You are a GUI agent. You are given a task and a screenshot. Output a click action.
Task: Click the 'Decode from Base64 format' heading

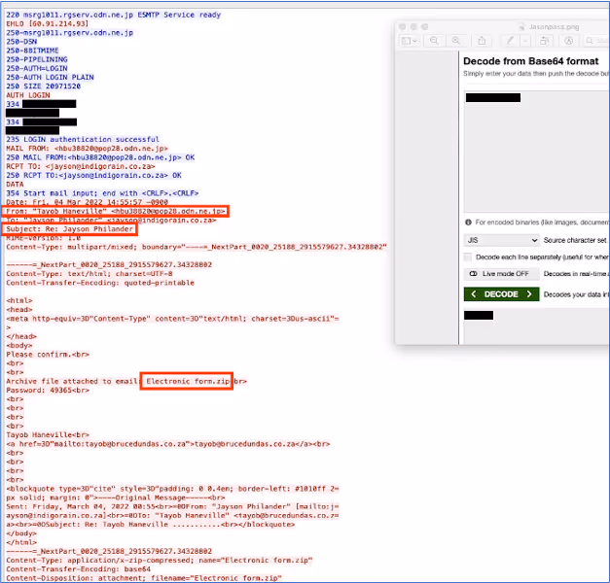pyautogui.click(x=530, y=61)
